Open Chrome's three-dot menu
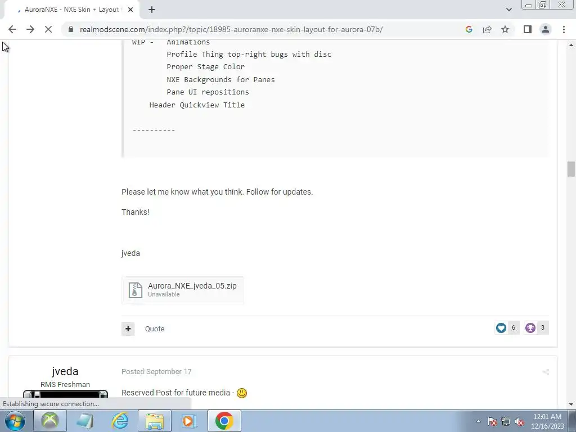The width and height of the screenshot is (576, 432). pyautogui.click(x=564, y=29)
